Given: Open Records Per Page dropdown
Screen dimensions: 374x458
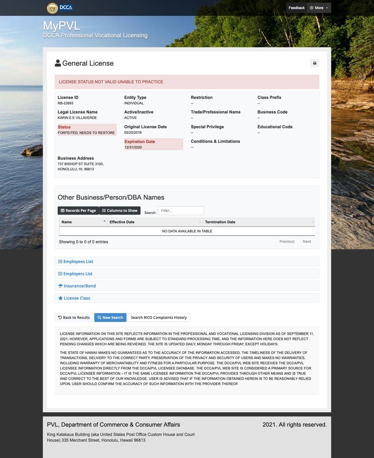Looking at the screenshot, I should (78, 211).
